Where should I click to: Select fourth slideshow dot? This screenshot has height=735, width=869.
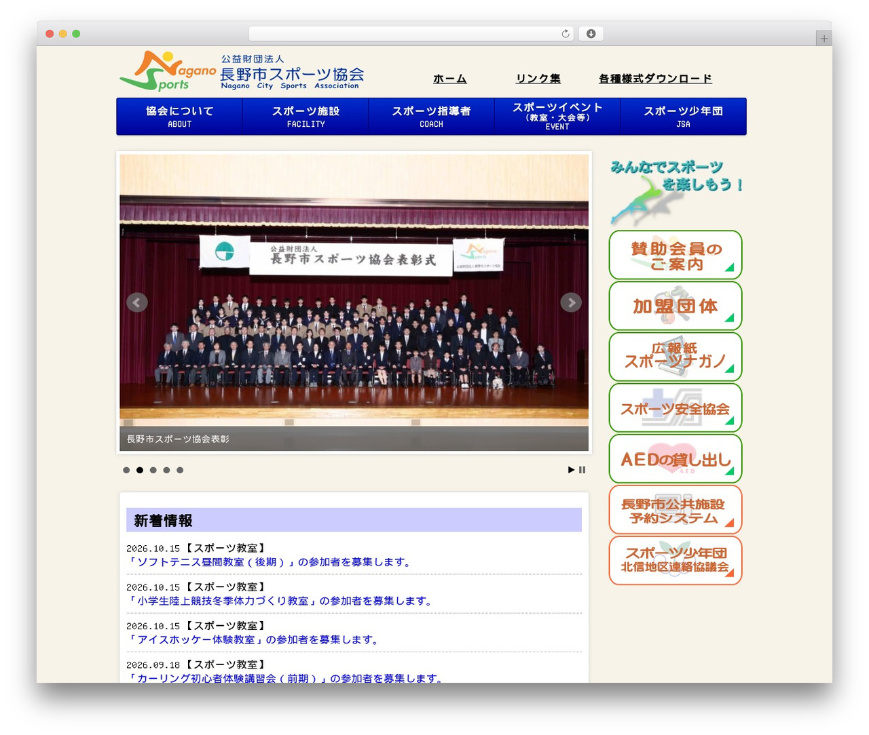(x=166, y=470)
